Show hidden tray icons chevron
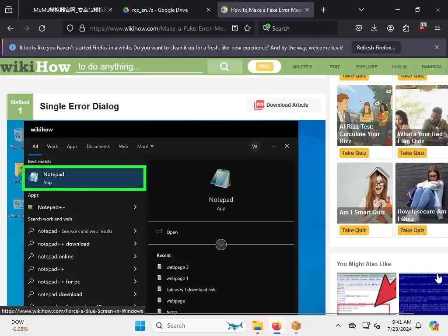The height and width of the screenshot is (336, 448). point(338,325)
